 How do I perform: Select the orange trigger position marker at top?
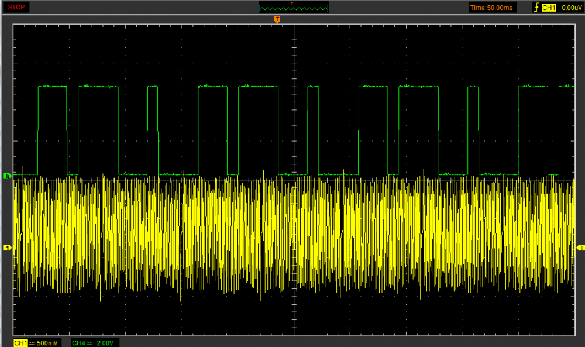tap(277, 20)
